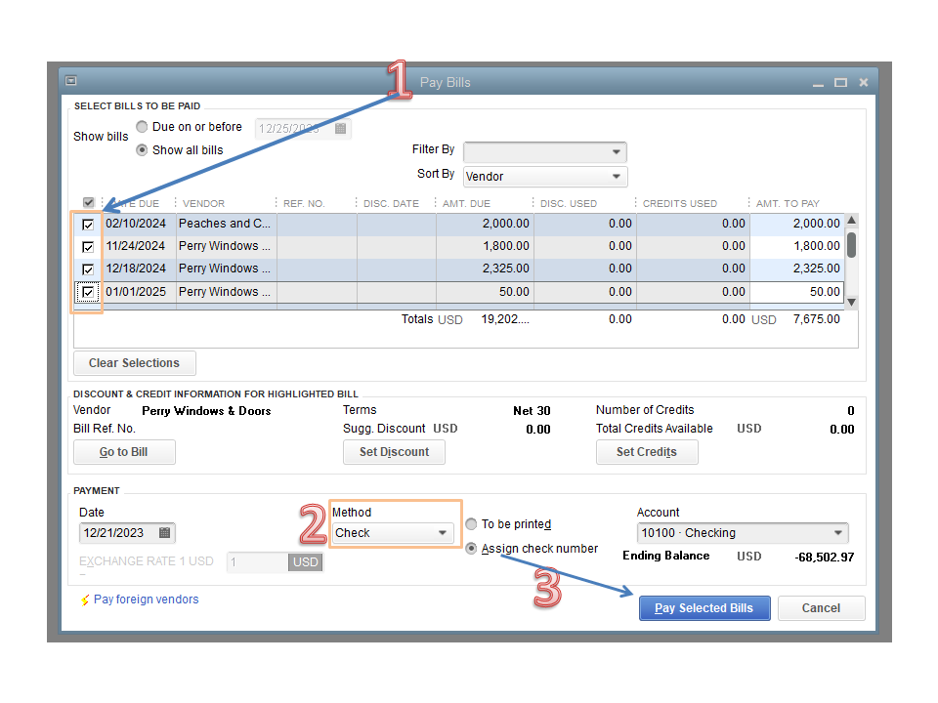Click the Ending Balance value -68,502.97
Screen dimensions: 938x703
pyautogui.click(x=825, y=558)
